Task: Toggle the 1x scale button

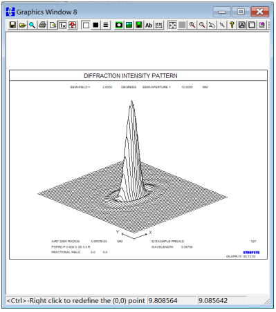Action: tap(62, 25)
